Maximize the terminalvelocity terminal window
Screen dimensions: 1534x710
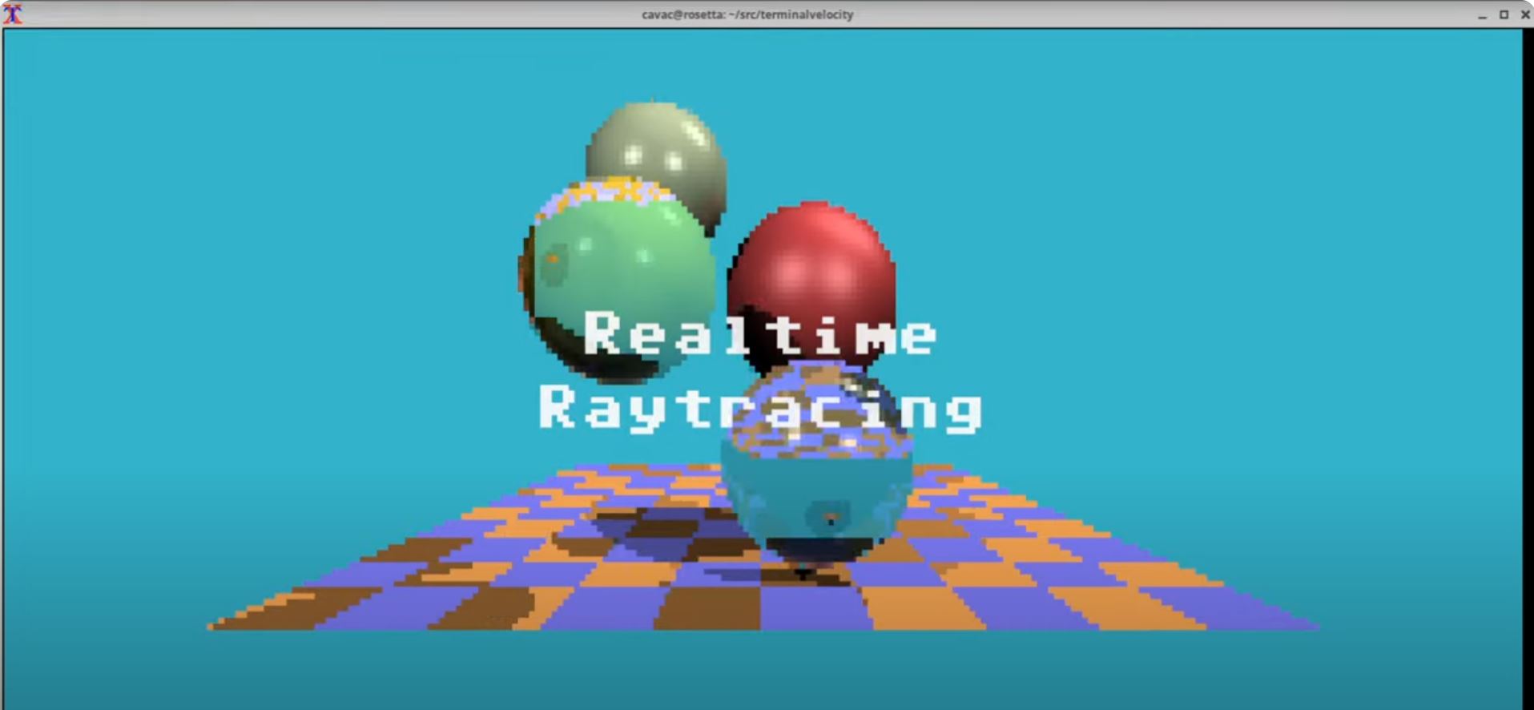click(x=1504, y=14)
